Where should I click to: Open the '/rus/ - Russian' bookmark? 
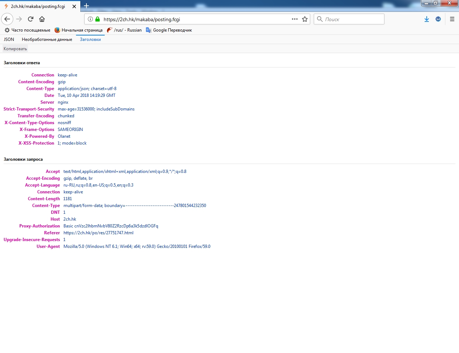pos(124,30)
